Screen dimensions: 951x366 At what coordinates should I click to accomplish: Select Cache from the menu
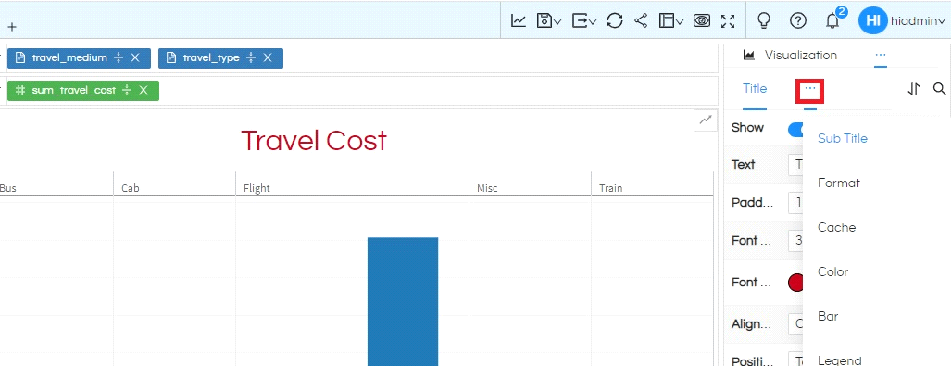[x=836, y=228]
